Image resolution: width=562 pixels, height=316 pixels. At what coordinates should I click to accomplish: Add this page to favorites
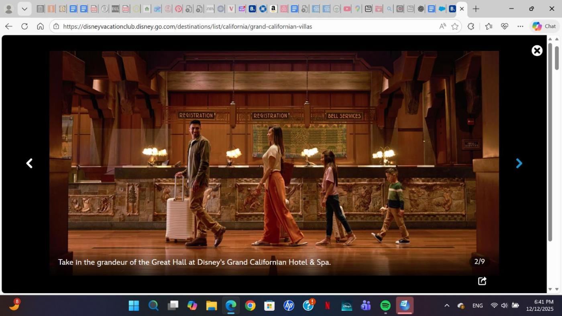(x=455, y=26)
